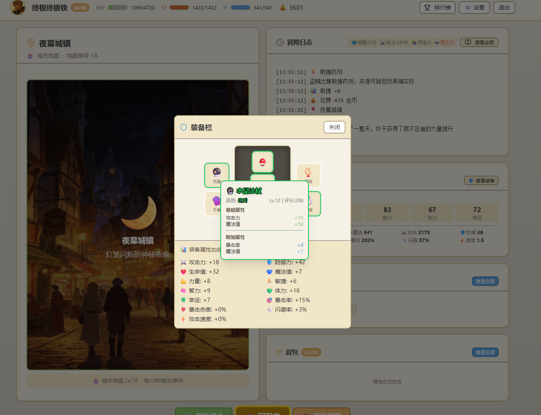Click the 查看装备 button

tap(481, 180)
